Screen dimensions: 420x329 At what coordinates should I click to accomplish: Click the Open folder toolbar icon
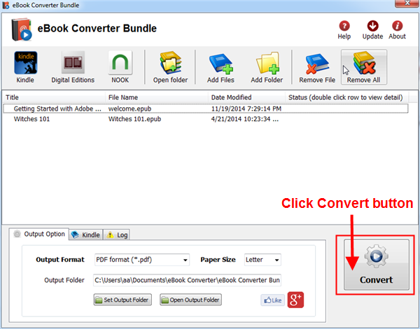click(170, 67)
